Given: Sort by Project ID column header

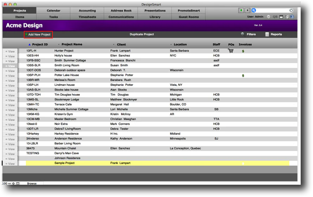Looking at the screenshot, I should (40, 45).
